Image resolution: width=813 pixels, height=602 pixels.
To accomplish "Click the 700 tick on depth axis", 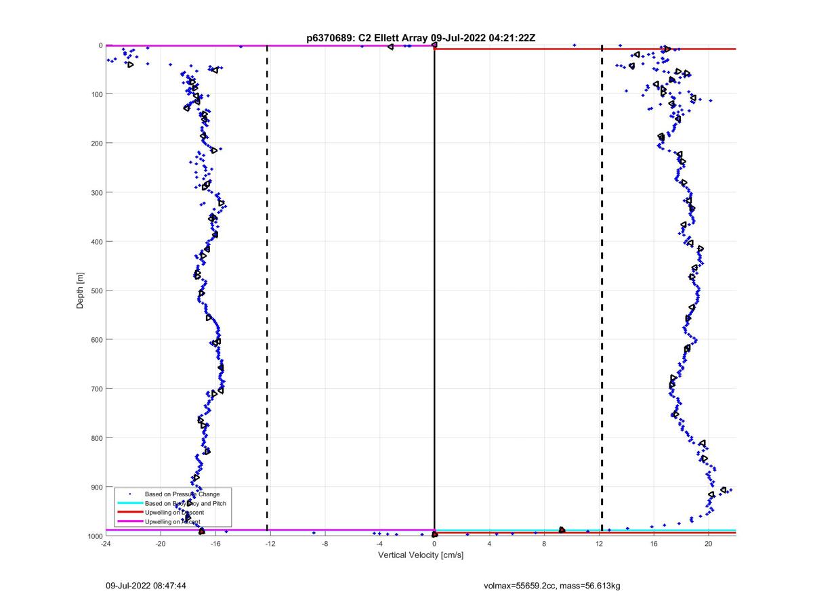I will pyautogui.click(x=97, y=389).
